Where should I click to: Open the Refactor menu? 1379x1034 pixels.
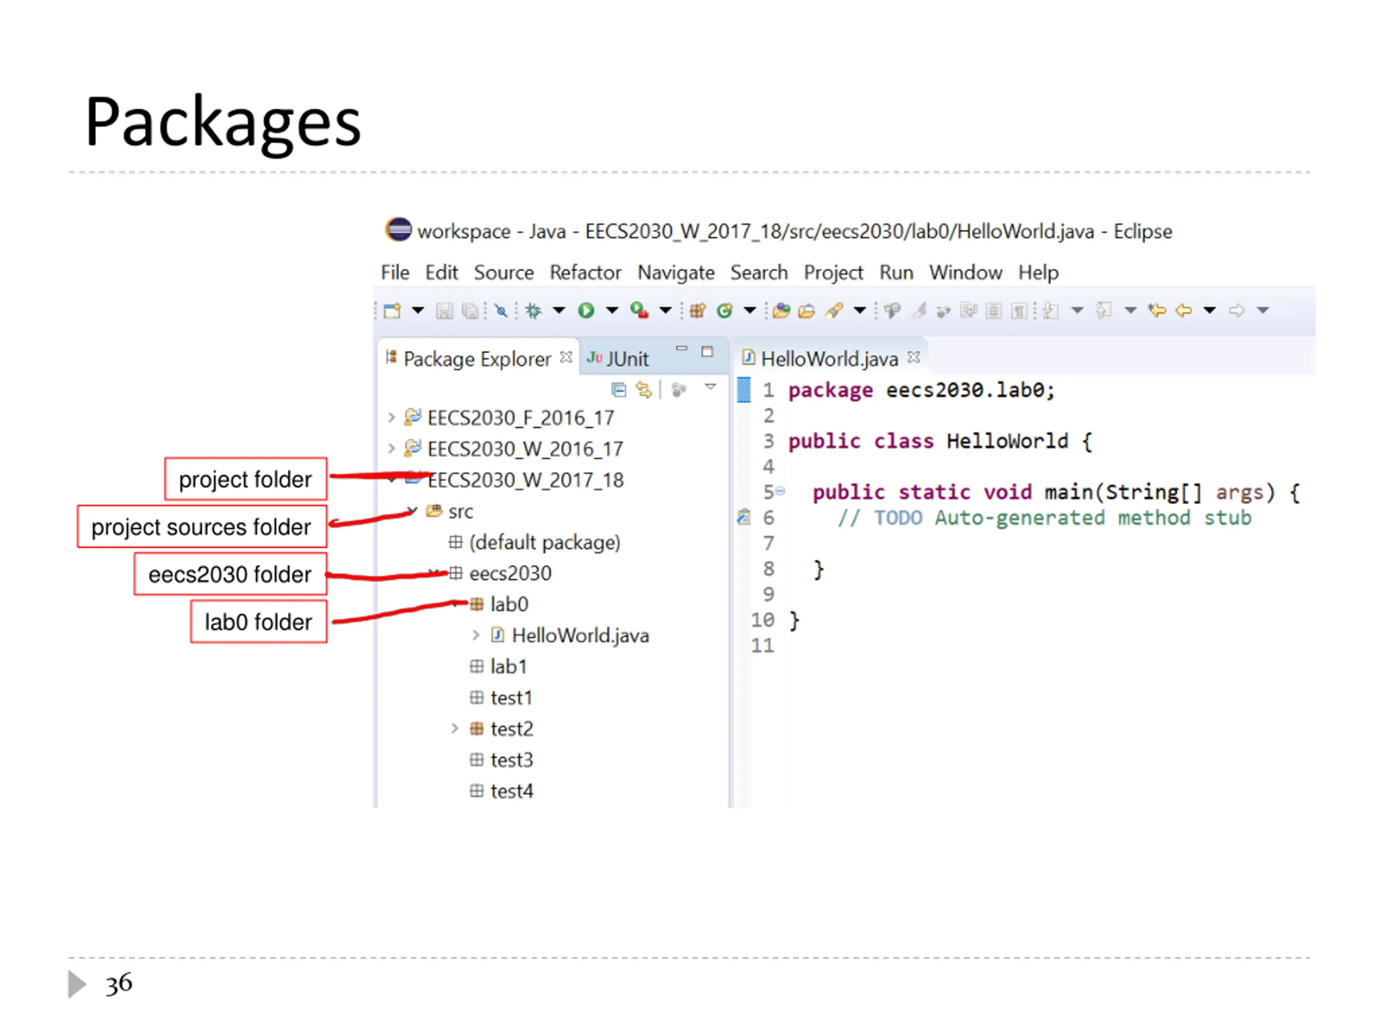pyautogui.click(x=585, y=273)
